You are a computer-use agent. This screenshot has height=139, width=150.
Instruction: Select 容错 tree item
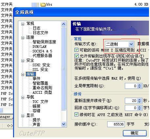[x=37, y=111]
